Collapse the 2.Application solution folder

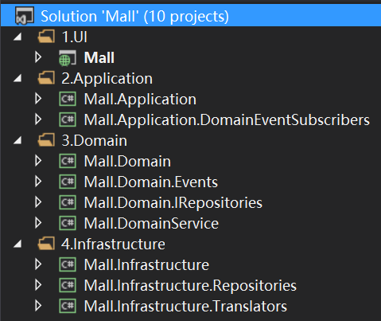click(x=17, y=78)
